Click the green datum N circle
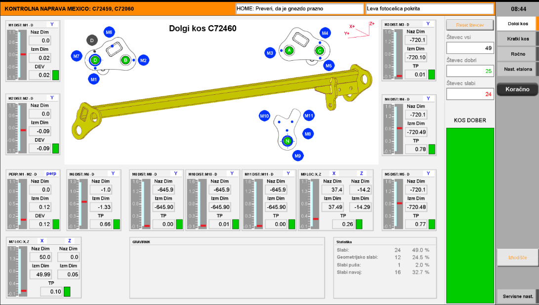Image resolution: width=539 pixels, height=305 pixels. (288, 141)
